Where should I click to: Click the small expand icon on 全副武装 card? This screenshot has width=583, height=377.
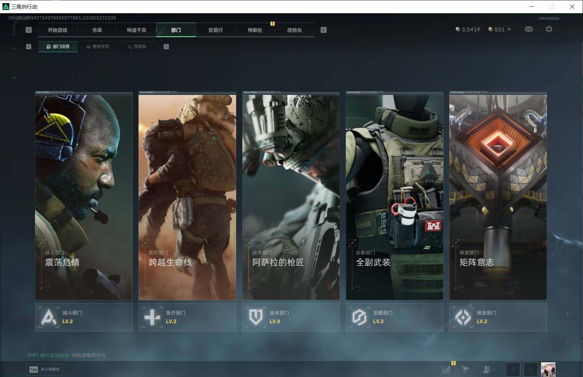[352, 243]
